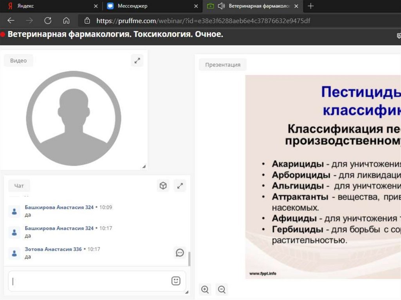Expand the video panel to fullscreen
This screenshot has width=401, height=300.
(x=137, y=61)
